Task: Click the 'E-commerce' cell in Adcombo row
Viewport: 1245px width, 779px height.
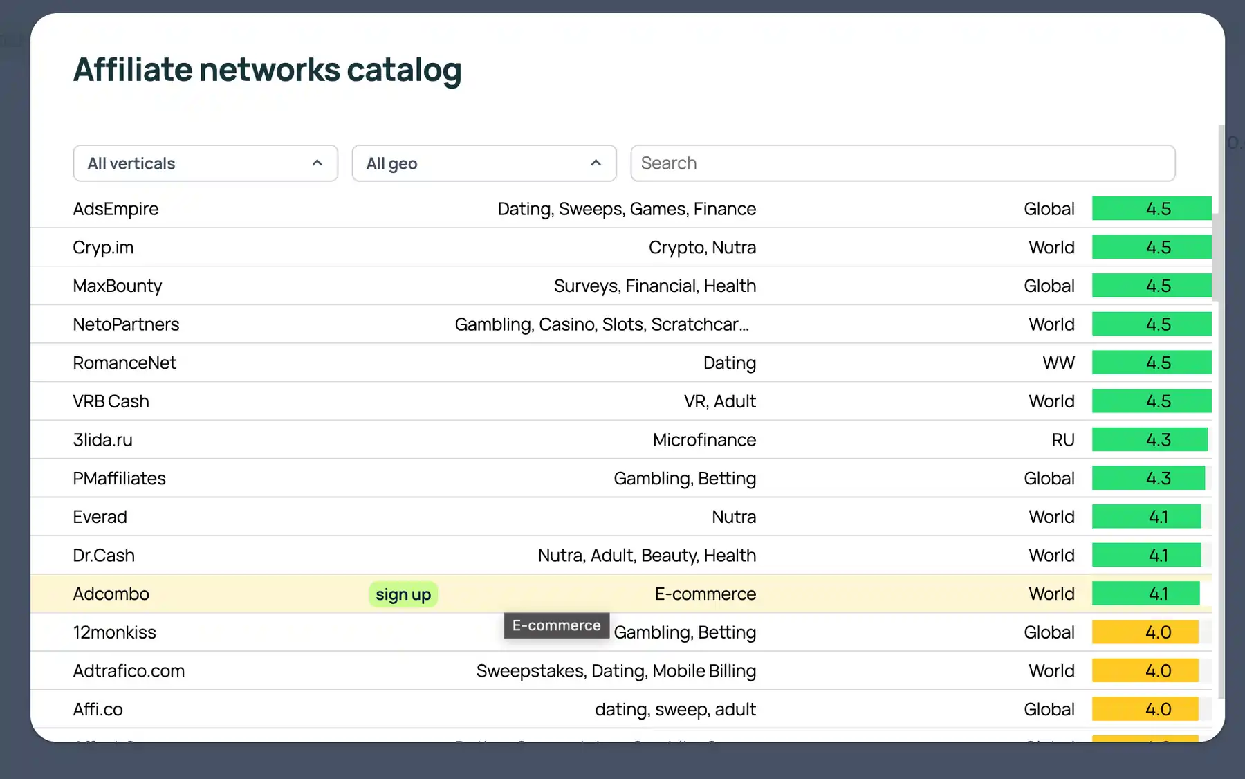Action: coord(705,594)
